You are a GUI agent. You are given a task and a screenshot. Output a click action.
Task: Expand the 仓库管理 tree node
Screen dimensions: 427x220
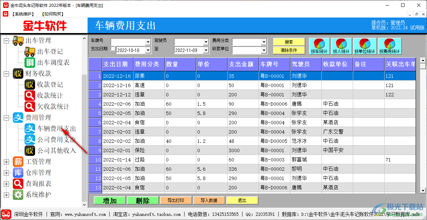coord(6,173)
